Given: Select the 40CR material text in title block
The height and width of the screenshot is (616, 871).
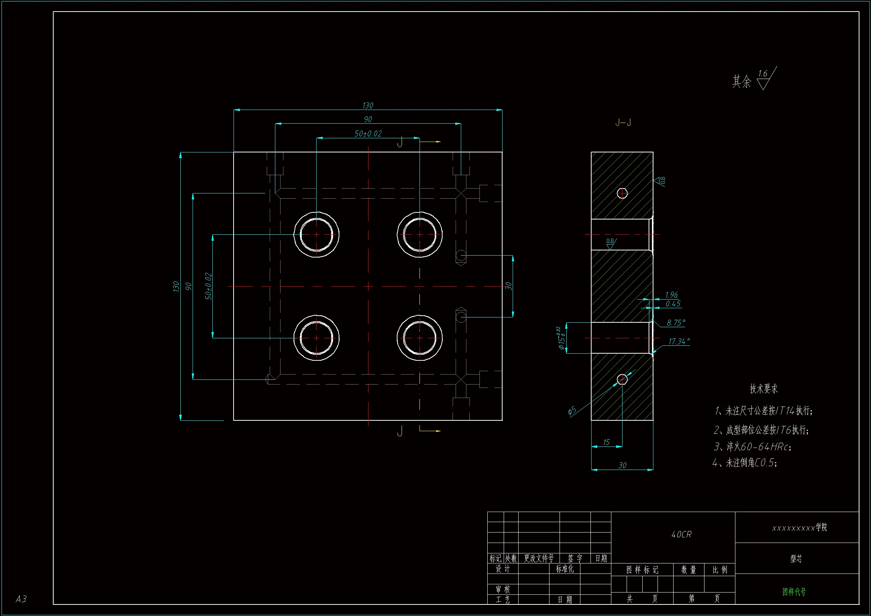Looking at the screenshot, I should click(x=681, y=534).
